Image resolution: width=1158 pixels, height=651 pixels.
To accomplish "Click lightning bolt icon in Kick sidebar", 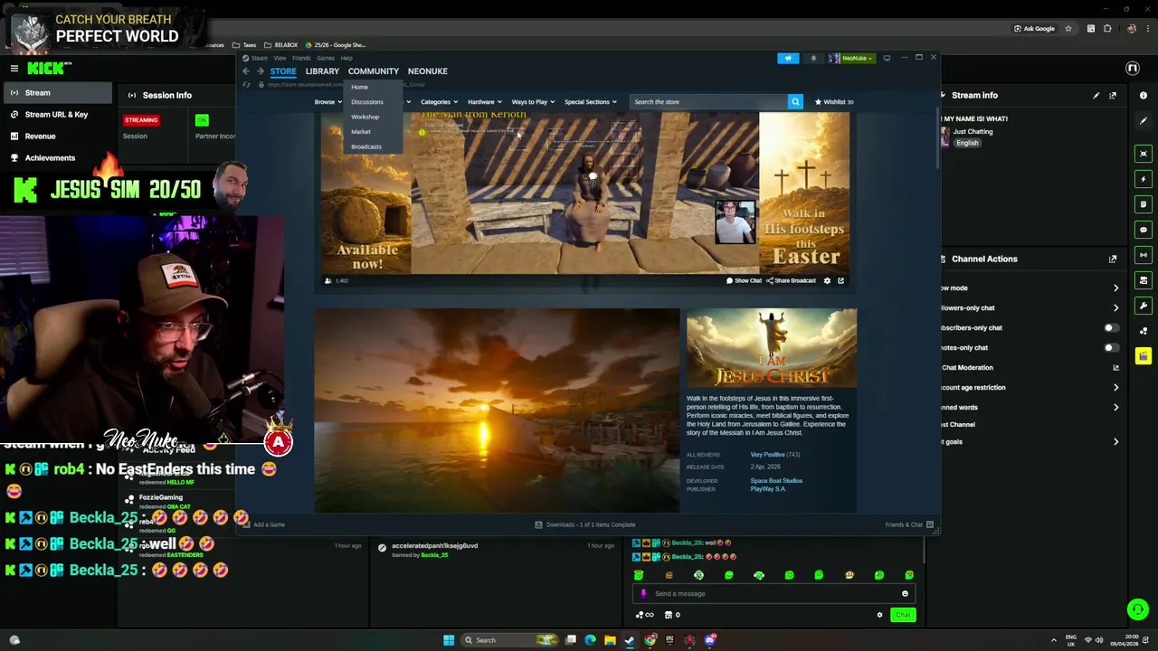I will 1144,179.
